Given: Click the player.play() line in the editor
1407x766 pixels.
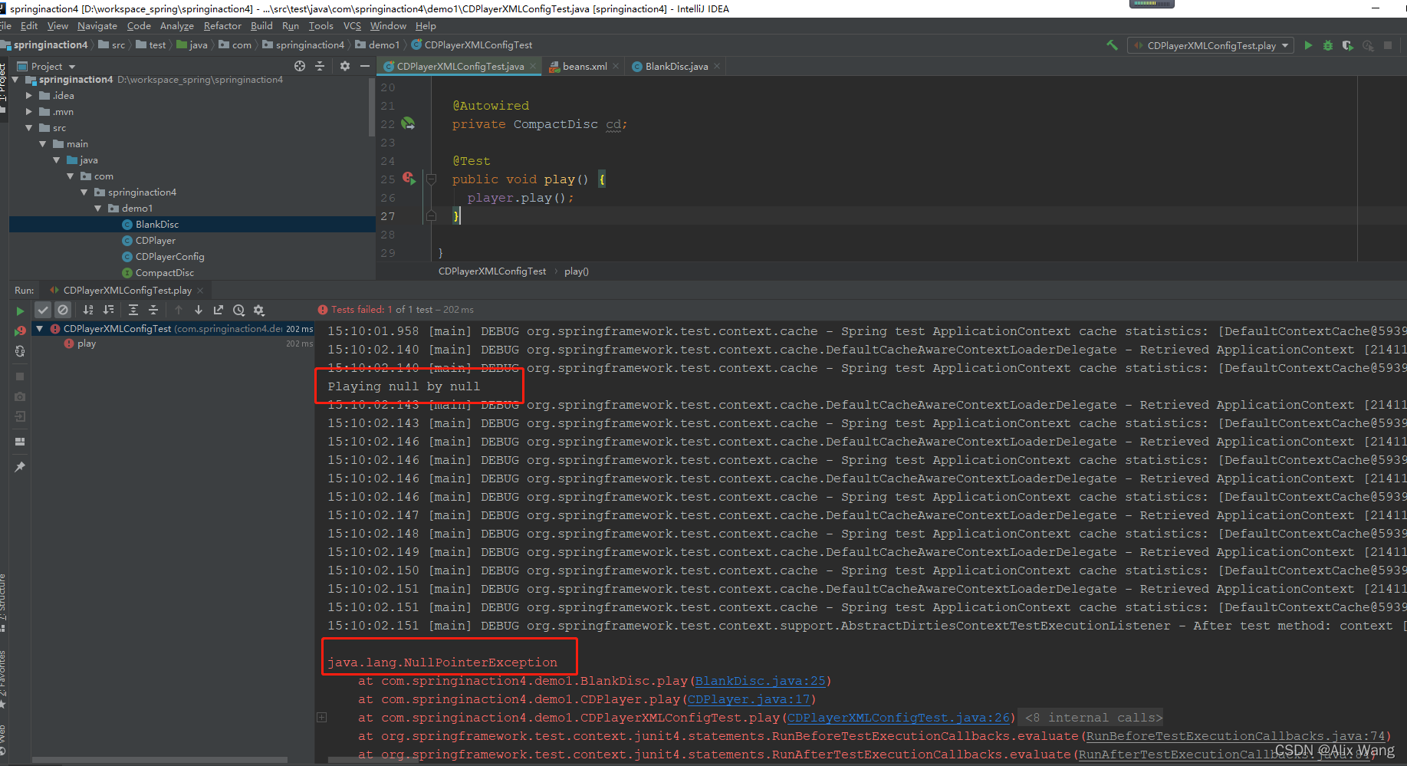Looking at the screenshot, I should [x=521, y=198].
